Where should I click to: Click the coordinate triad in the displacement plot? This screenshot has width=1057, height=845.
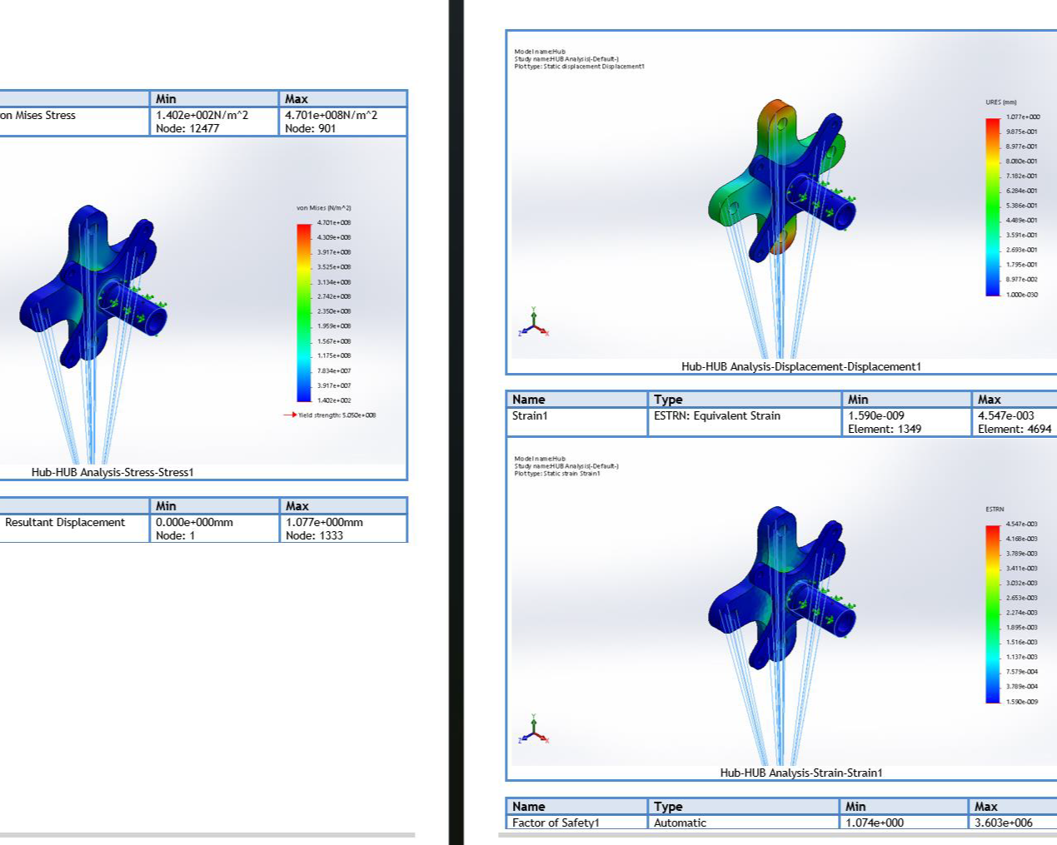click(534, 323)
